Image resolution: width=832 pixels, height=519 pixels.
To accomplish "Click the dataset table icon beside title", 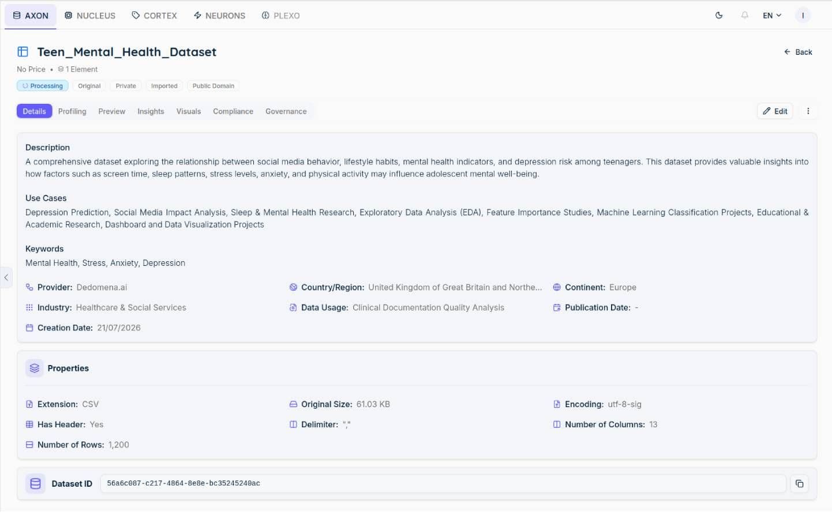I will coord(23,52).
